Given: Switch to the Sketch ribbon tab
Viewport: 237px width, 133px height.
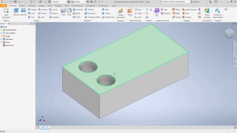Looking at the screenshot, I should point(22,6).
